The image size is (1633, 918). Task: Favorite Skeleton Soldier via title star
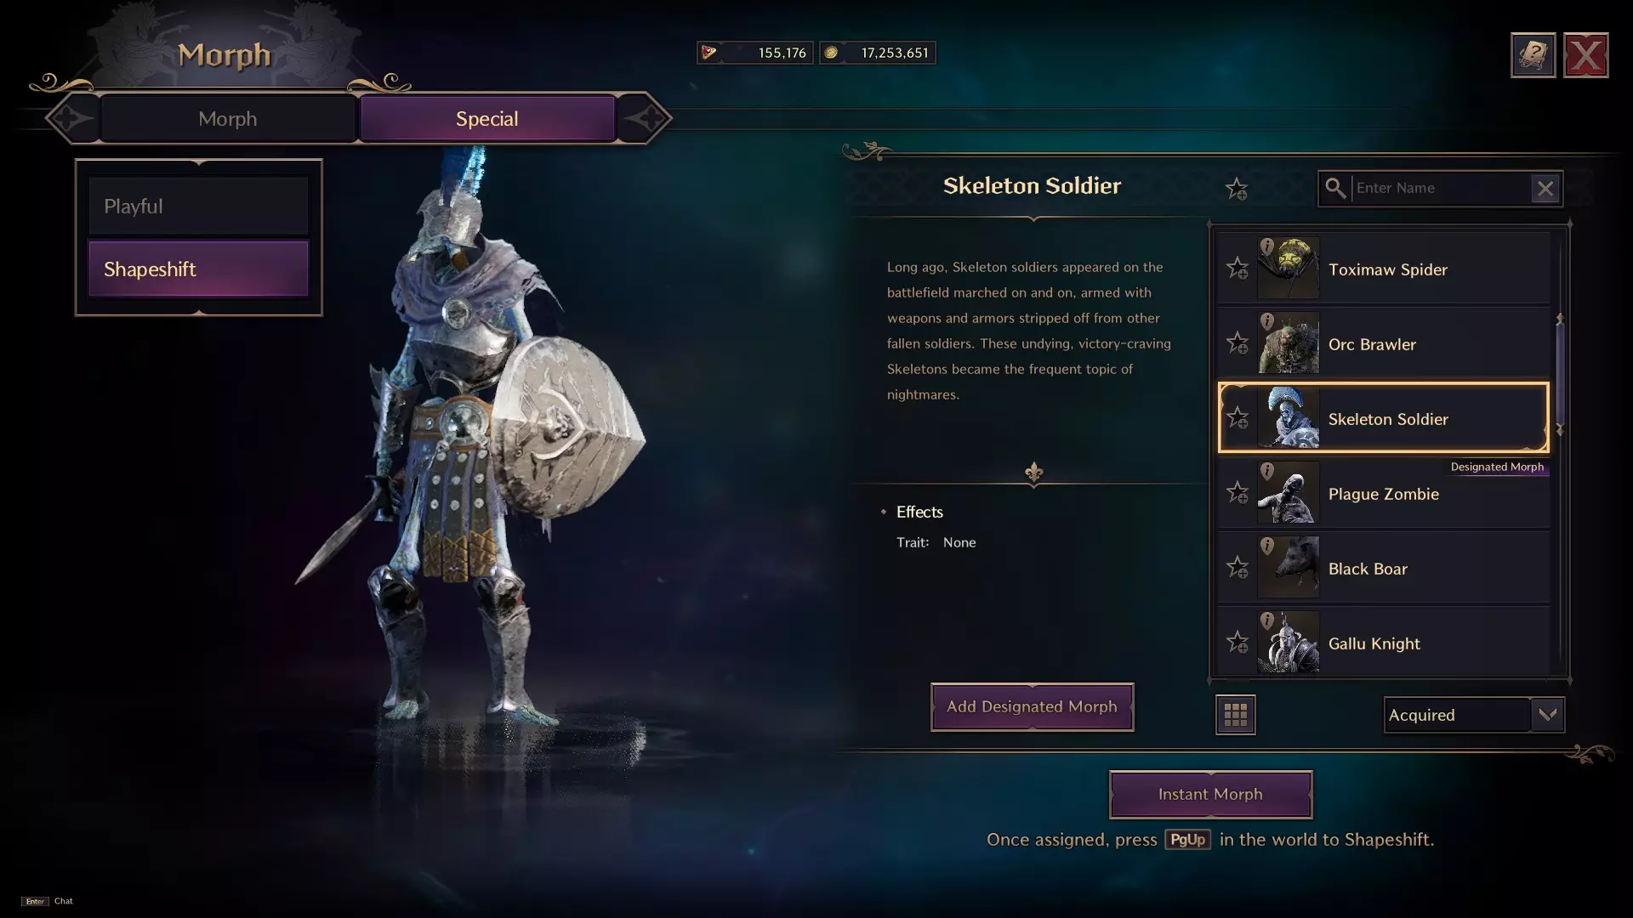tap(1236, 189)
